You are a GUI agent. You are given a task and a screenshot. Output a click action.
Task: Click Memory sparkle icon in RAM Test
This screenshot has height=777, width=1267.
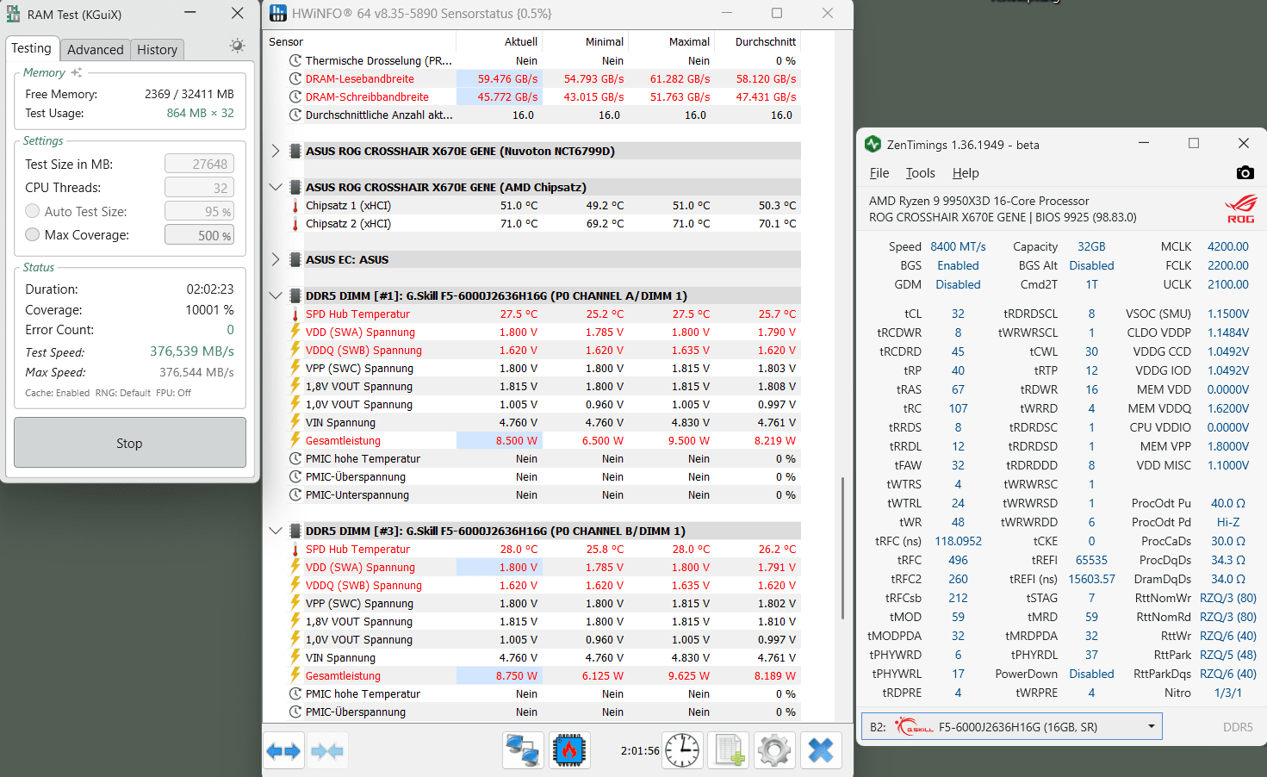coord(77,72)
